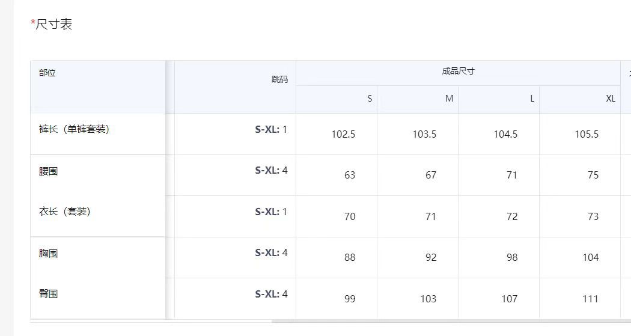Image resolution: width=631 pixels, height=336 pixels.
Task: Click the hip value 111 cell
Action: (x=590, y=299)
